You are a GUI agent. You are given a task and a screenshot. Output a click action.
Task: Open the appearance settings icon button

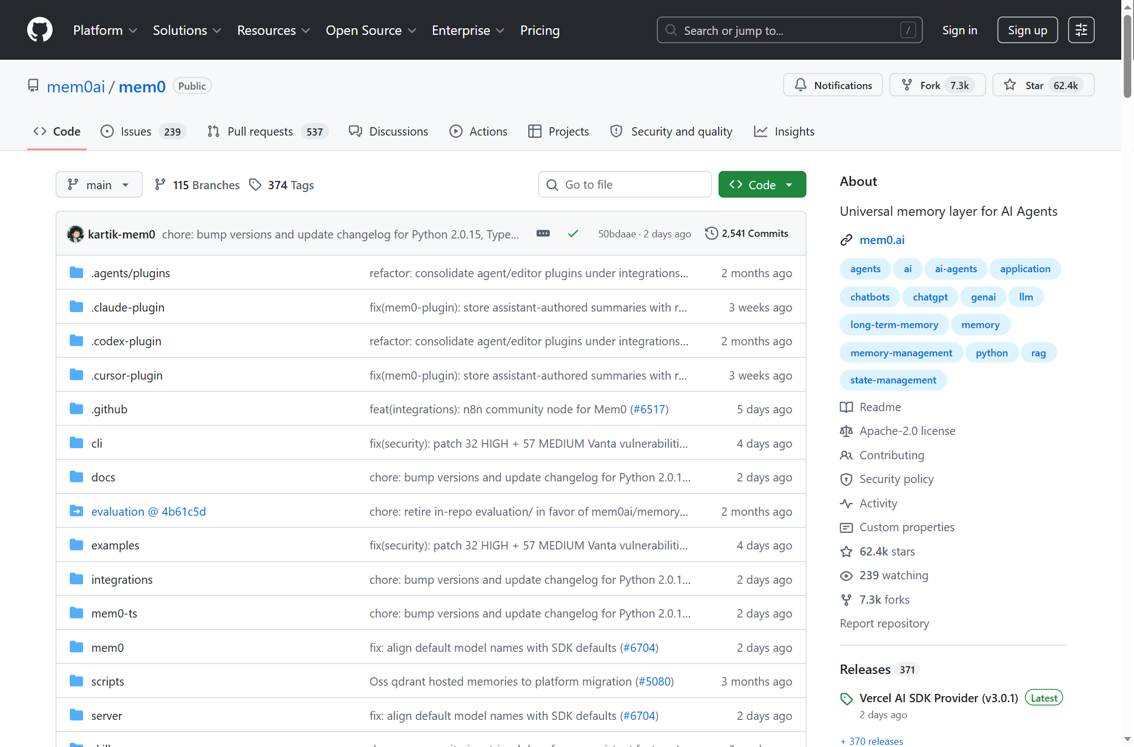coord(1081,30)
